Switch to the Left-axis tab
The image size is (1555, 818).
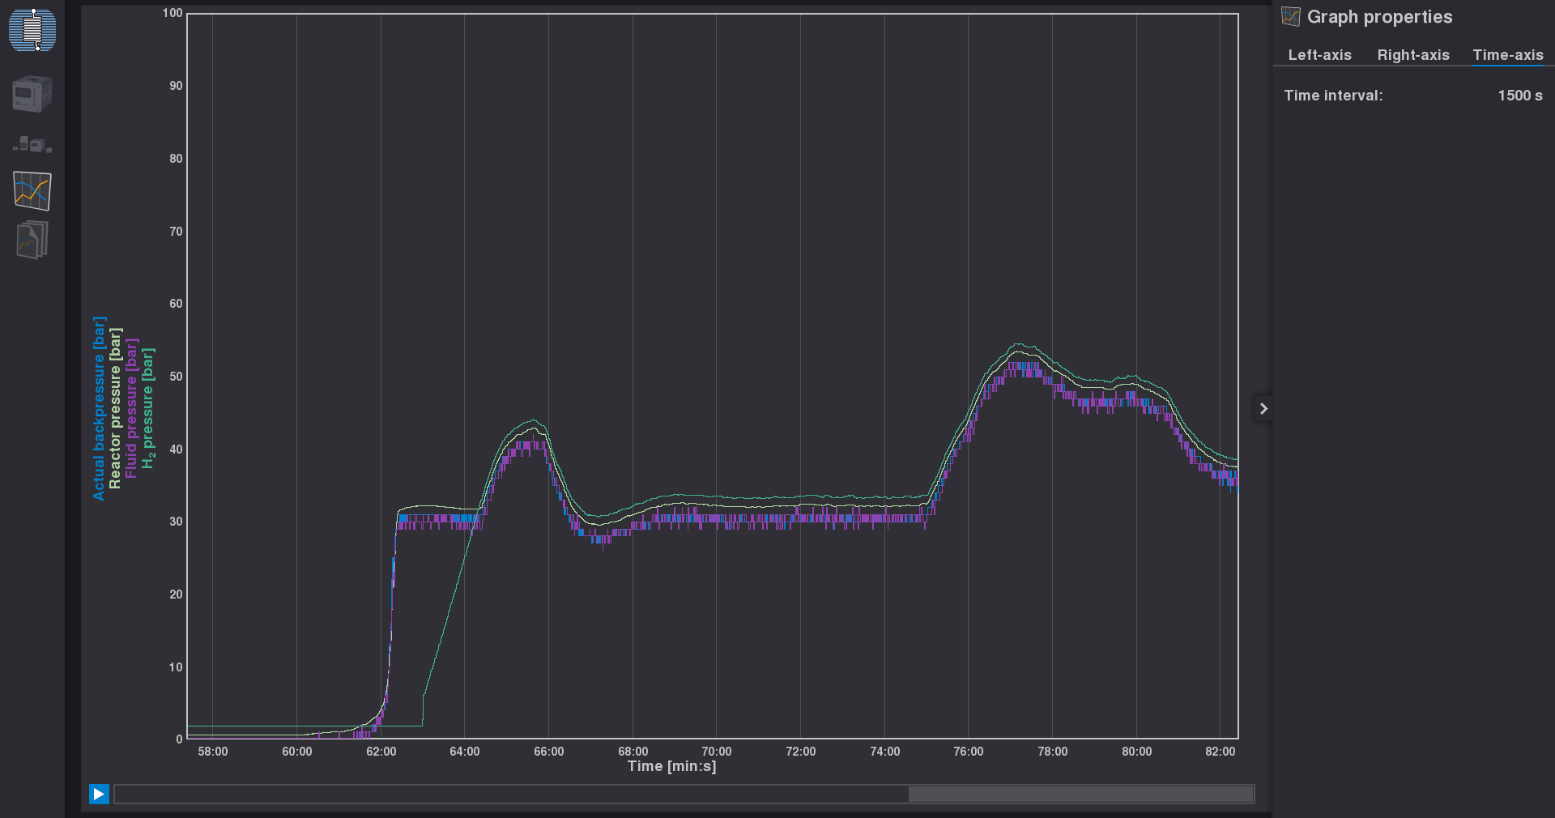1319,55
